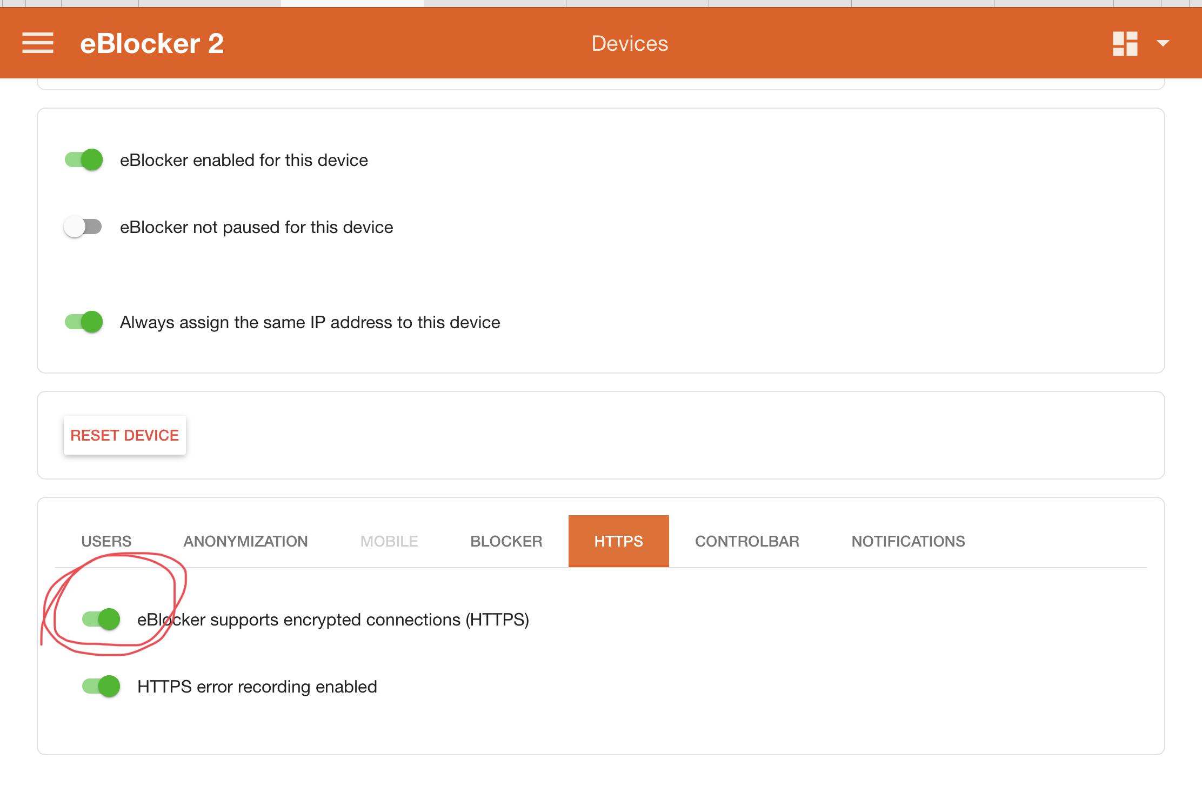Open the BLOCKER tab
Image resolution: width=1202 pixels, height=792 pixels.
506,541
